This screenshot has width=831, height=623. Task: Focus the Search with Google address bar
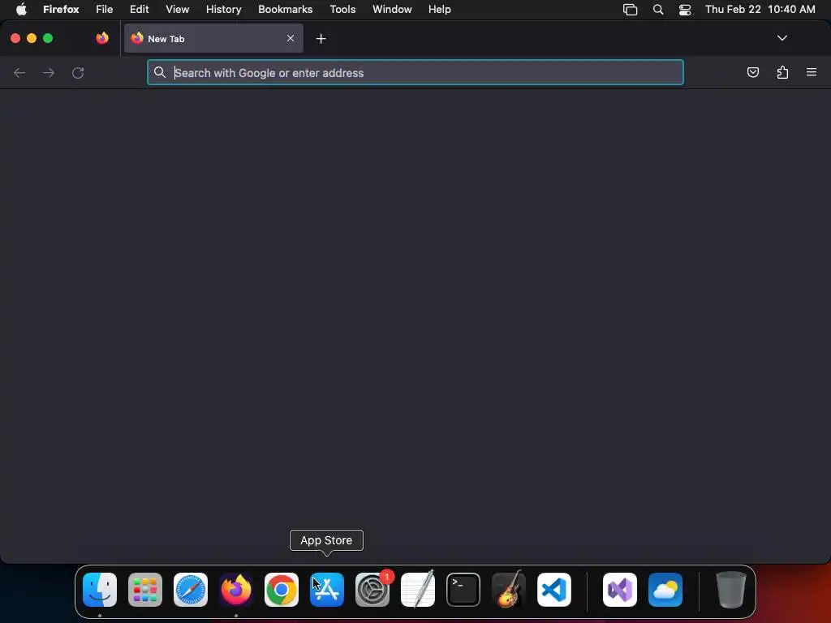(x=415, y=72)
